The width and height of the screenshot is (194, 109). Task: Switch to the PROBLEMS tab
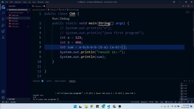(36, 81)
